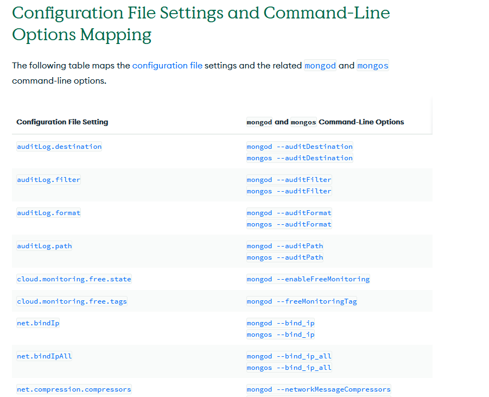Open mongod --enableFreeMonitoring option
The image size is (489, 397).
(308, 279)
